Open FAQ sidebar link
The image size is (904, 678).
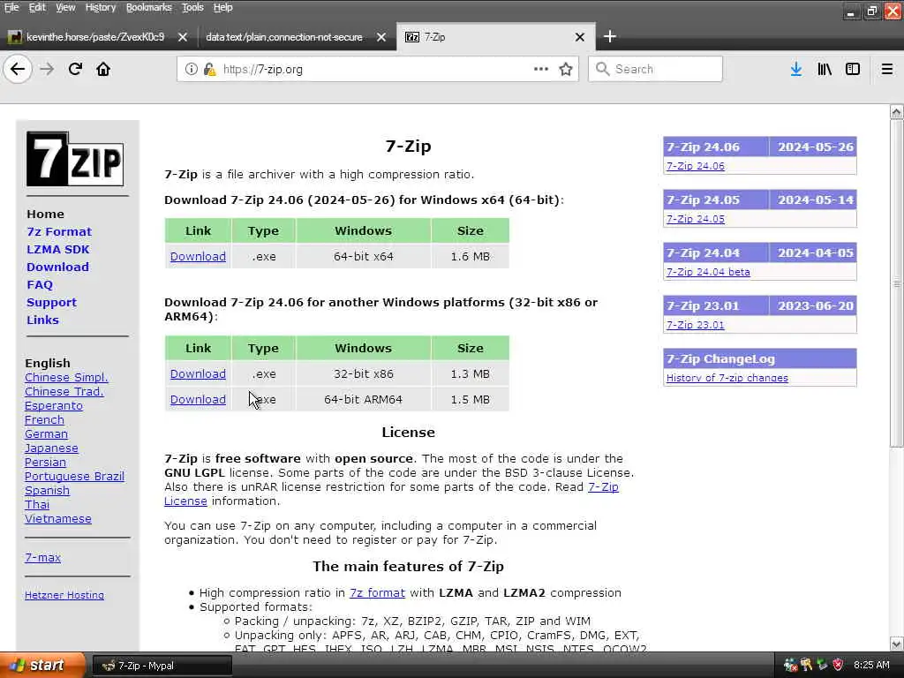(39, 285)
